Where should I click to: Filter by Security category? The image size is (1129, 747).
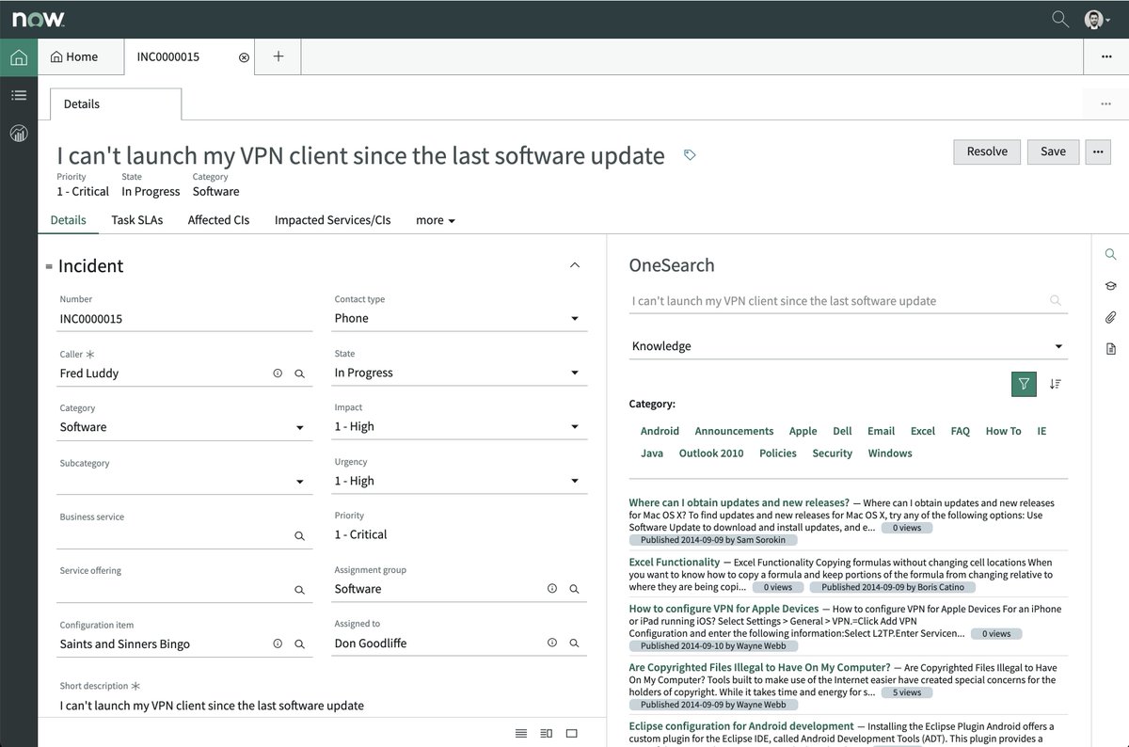coord(832,453)
